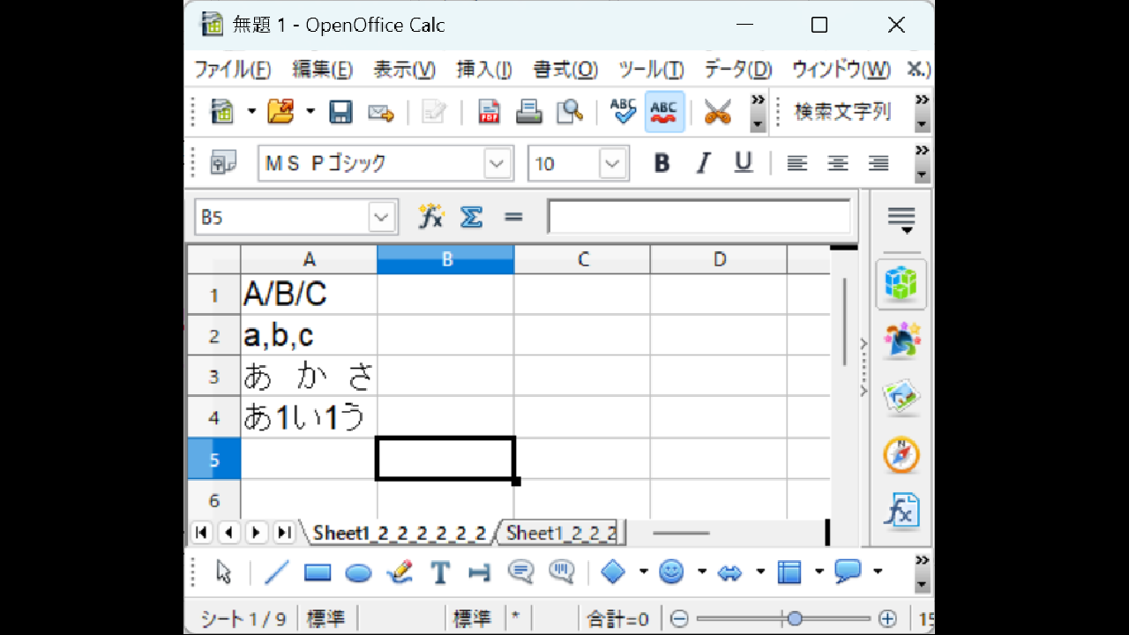Open the ウィンドウ(W) menu

841,70
